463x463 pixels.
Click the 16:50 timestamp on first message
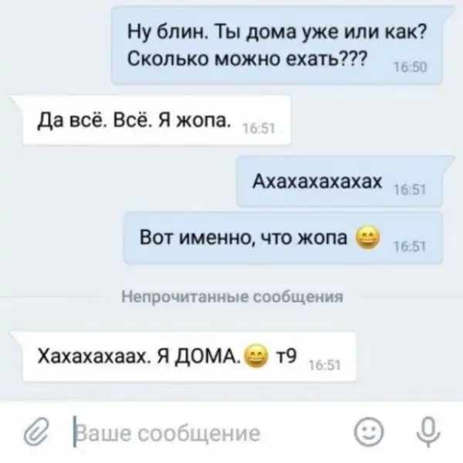(x=411, y=68)
